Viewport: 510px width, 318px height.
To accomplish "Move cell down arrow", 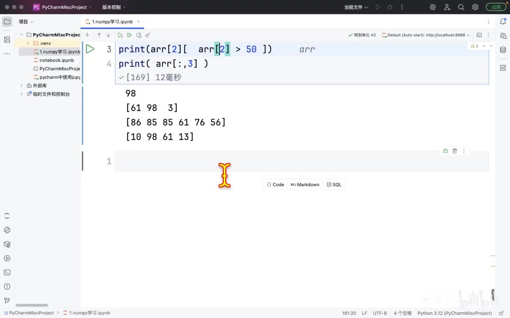I will point(108,35).
